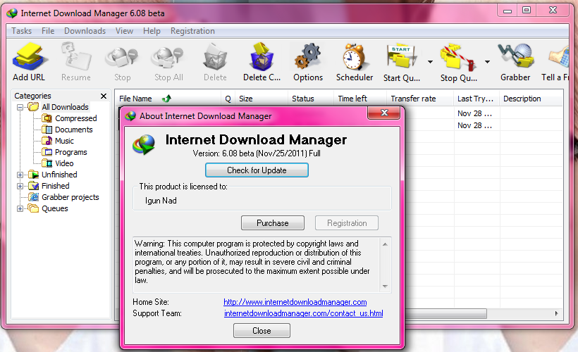Click the Stop Queue icon

click(x=459, y=57)
